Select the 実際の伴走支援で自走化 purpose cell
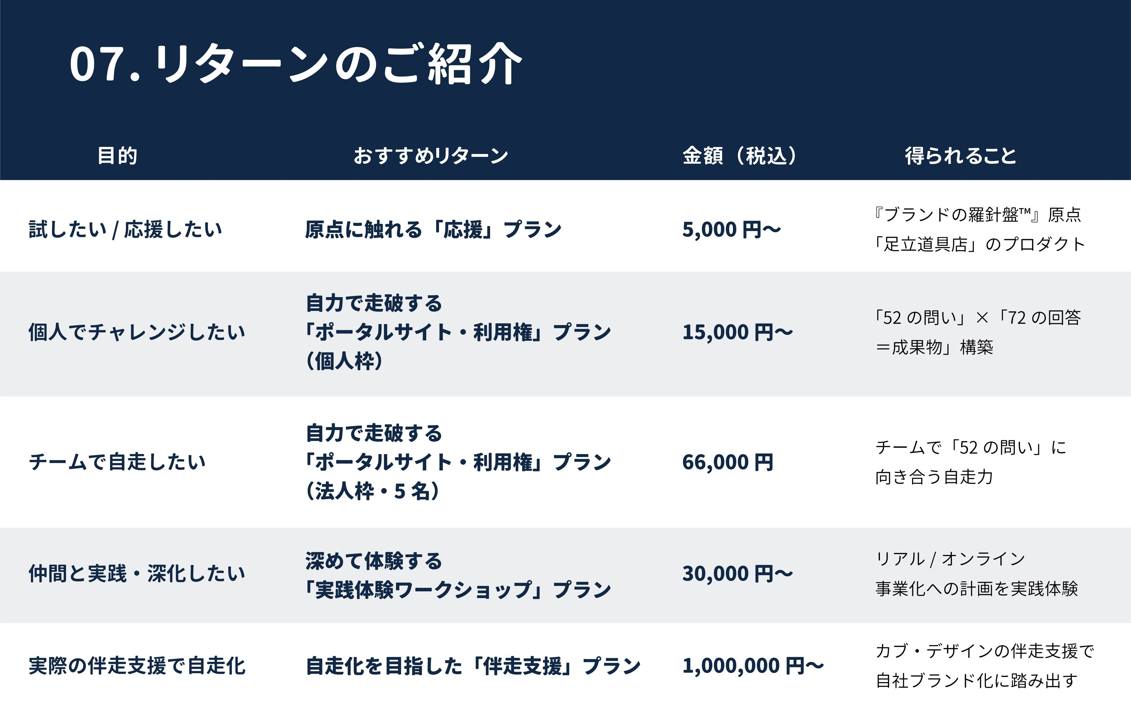Image resolution: width=1131 pixels, height=717 pixels. point(137,666)
